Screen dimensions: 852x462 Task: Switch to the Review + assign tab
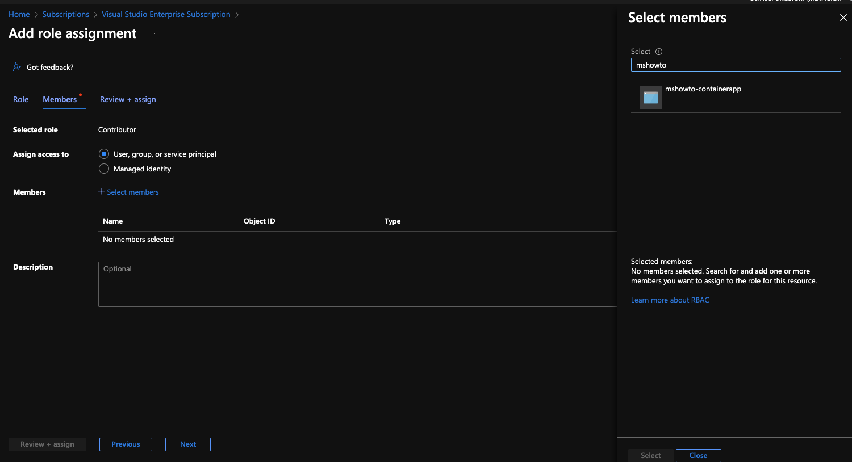point(128,99)
